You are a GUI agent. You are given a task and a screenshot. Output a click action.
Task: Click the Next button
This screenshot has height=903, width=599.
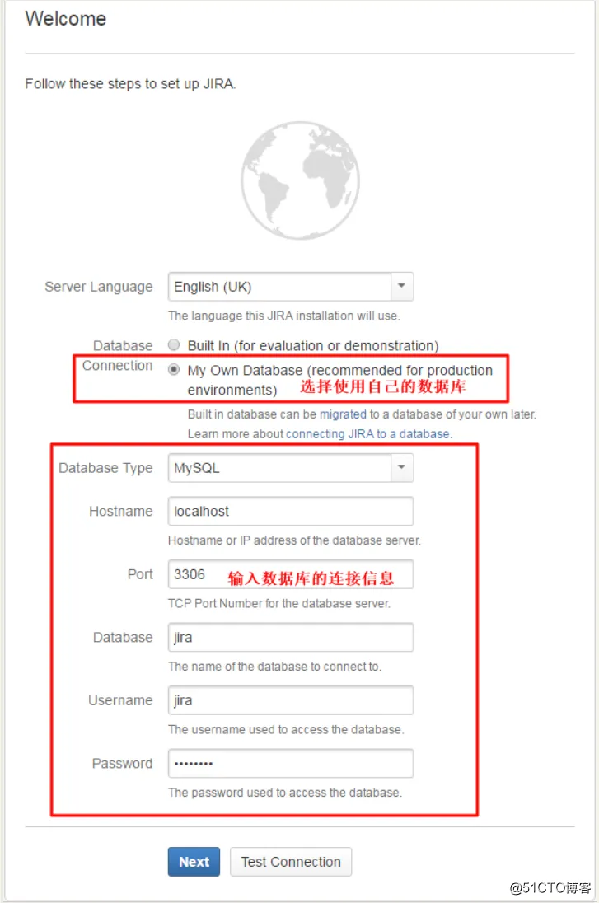[x=194, y=862]
